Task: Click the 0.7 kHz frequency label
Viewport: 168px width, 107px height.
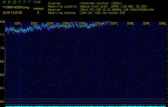Action: (x=2, y=88)
